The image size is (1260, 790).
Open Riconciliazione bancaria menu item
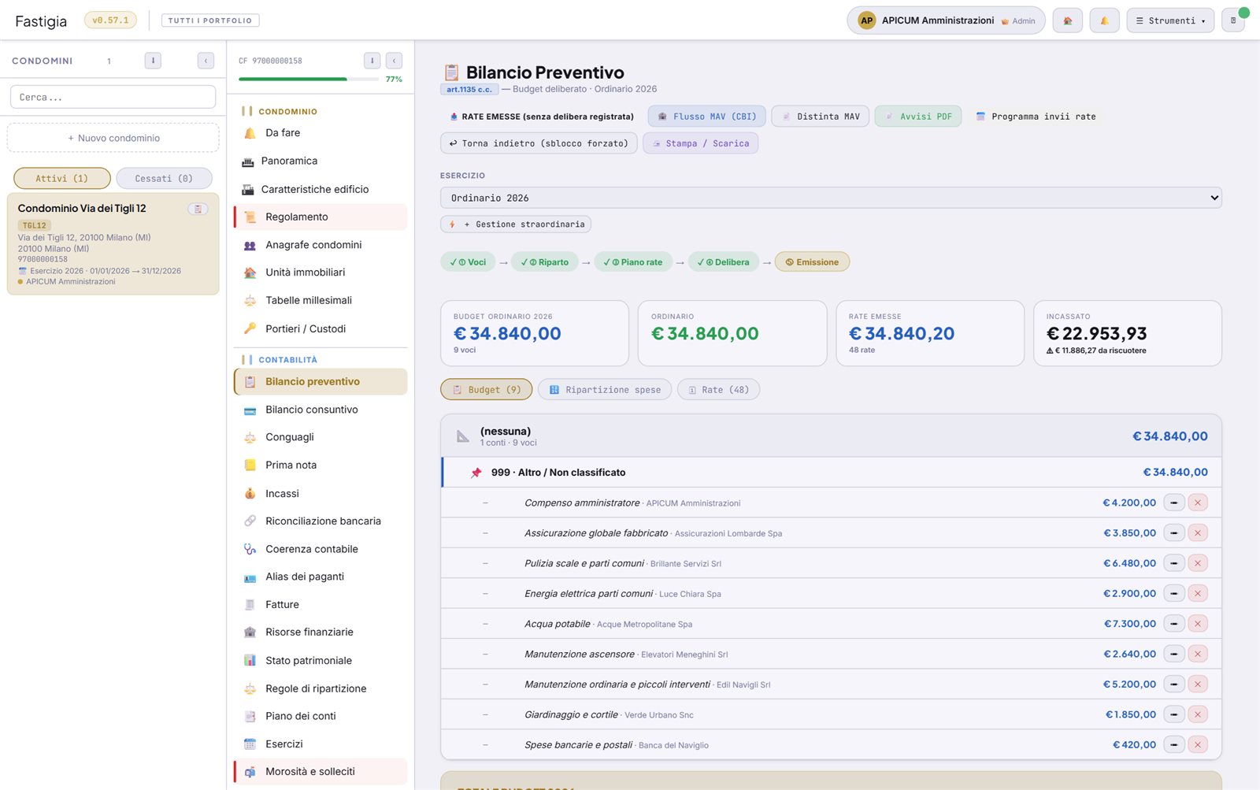tap(321, 521)
